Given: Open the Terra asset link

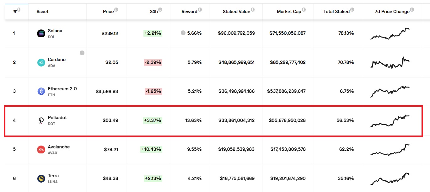Looking at the screenshot, I should (53, 176).
